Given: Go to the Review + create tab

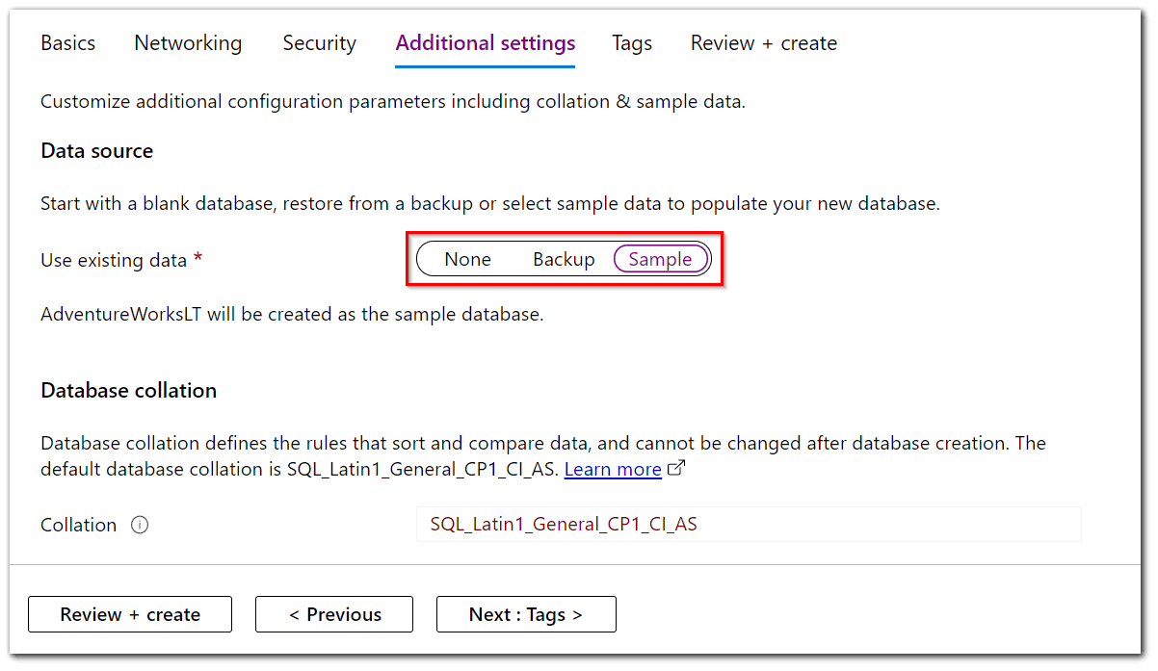Looking at the screenshot, I should coord(763,42).
